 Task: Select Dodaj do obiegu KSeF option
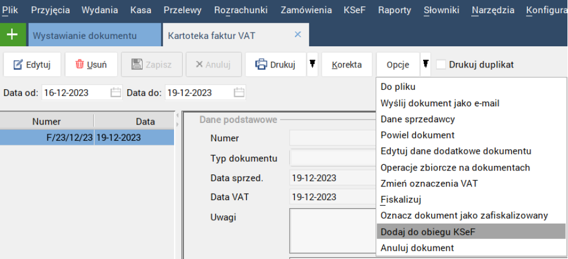click(x=428, y=232)
